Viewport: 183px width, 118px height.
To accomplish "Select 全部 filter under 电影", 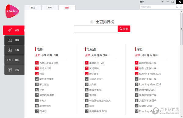I will [x=38, y=55].
